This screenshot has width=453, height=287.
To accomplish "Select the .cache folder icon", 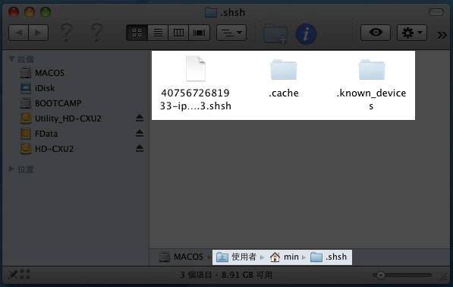I will click(x=284, y=69).
